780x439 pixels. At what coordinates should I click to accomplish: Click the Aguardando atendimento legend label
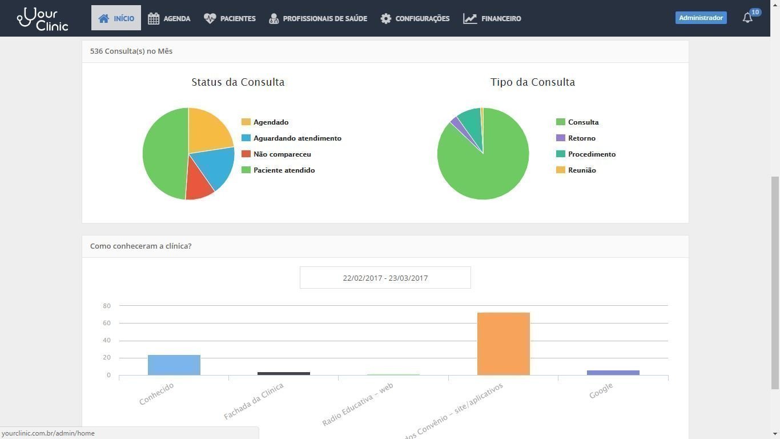point(297,138)
